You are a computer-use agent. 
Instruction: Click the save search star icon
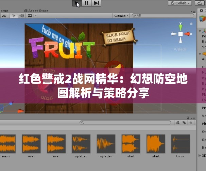coord(191,123)
